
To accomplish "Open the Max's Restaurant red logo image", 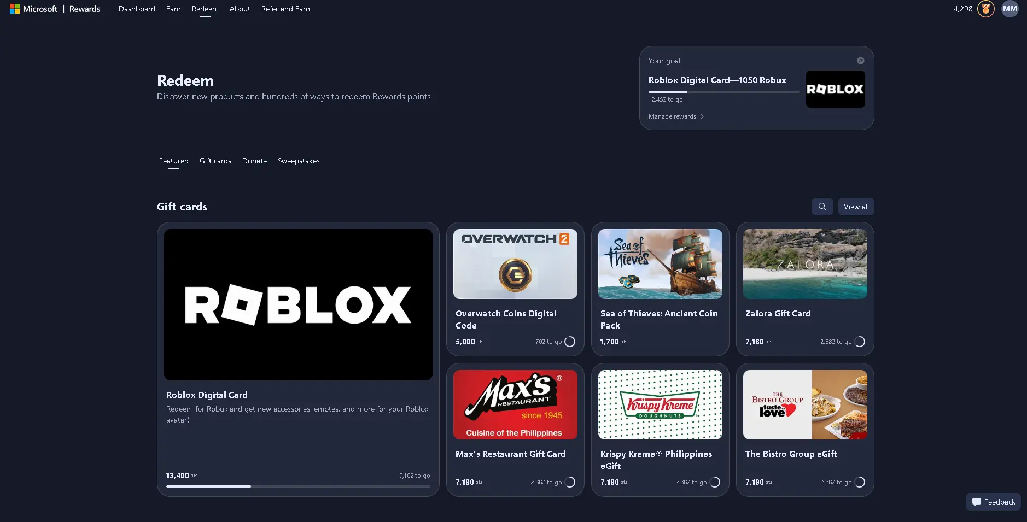I will (515, 404).
